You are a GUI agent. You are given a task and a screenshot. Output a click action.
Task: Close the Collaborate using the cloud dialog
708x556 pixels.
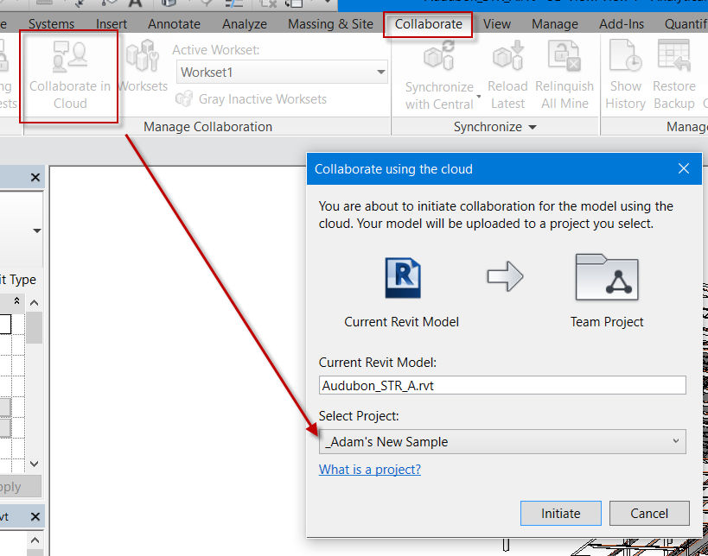pyautogui.click(x=684, y=168)
